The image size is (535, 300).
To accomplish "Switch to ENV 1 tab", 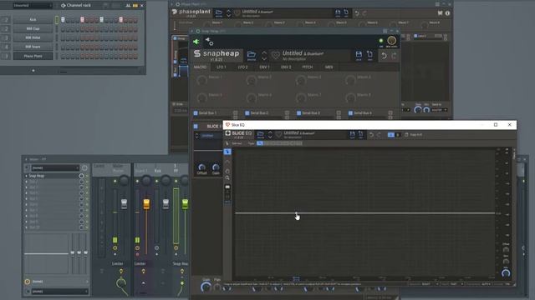I will click(x=264, y=67).
